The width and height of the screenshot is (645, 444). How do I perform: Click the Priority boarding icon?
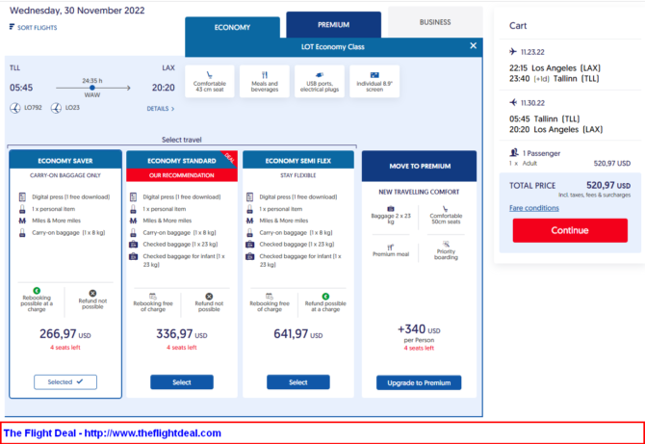pyautogui.click(x=446, y=244)
